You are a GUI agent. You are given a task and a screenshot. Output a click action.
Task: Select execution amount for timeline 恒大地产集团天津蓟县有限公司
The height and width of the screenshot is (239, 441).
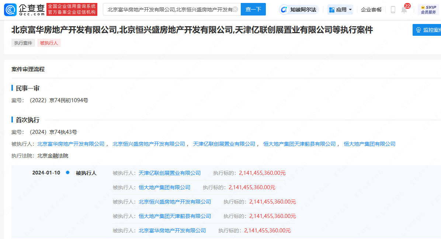click(272, 216)
